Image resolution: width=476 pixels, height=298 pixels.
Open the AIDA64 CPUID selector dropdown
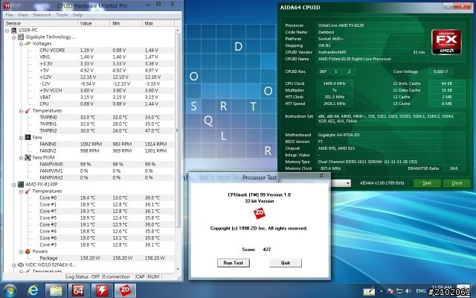[347, 183]
